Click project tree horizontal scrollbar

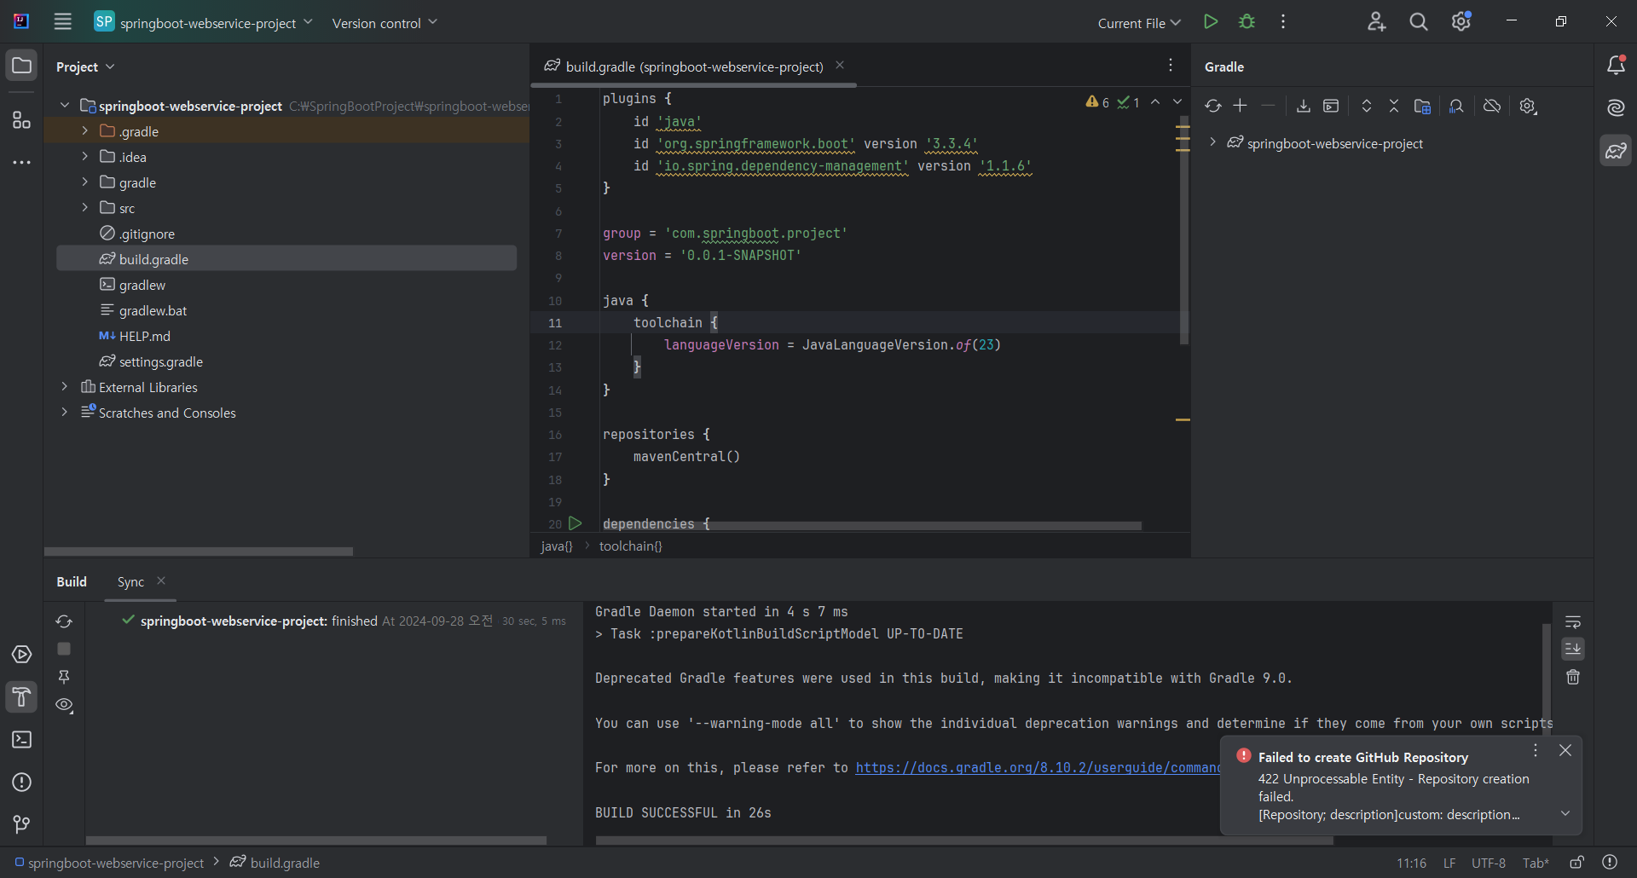(x=199, y=552)
